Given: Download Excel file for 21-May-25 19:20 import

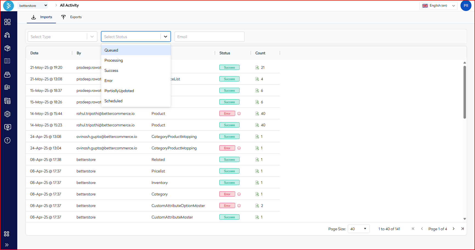Looking at the screenshot, I should click(257, 67).
